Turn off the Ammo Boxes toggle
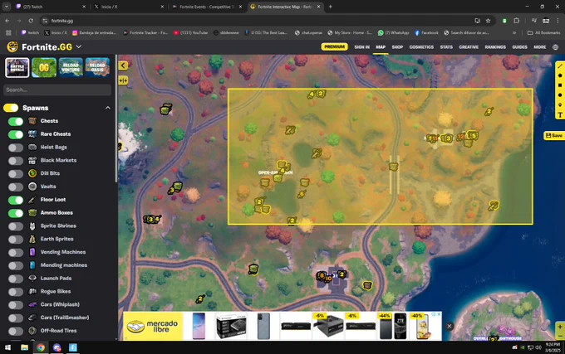The width and height of the screenshot is (565, 354). (x=16, y=213)
